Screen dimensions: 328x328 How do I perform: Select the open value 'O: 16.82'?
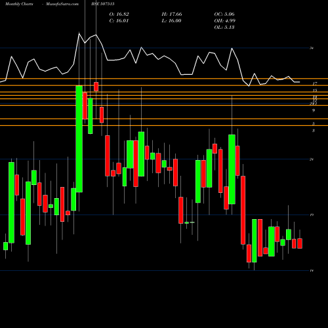tap(119, 14)
